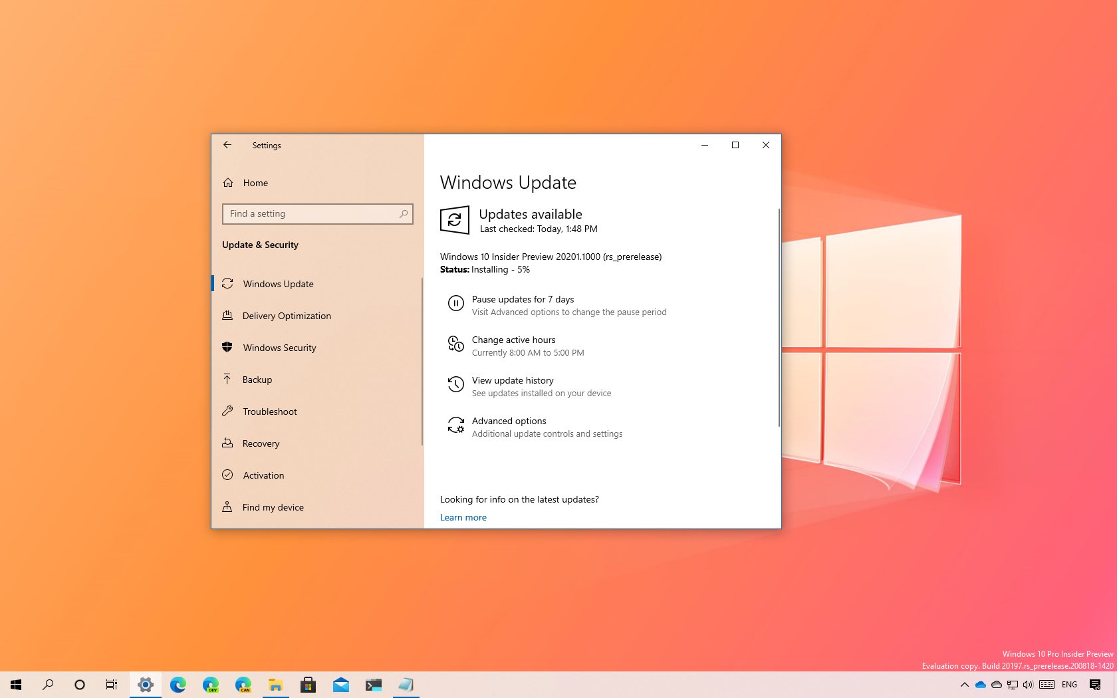Screen dimensions: 1117x698
Task: Minimize the Settings window
Action: (x=705, y=145)
